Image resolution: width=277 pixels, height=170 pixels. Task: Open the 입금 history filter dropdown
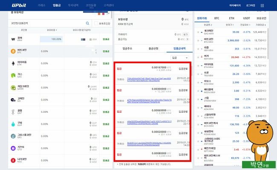(180, 58)
